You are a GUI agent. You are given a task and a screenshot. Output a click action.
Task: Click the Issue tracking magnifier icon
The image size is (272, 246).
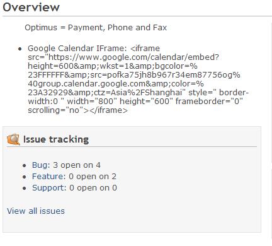(13, 139)
